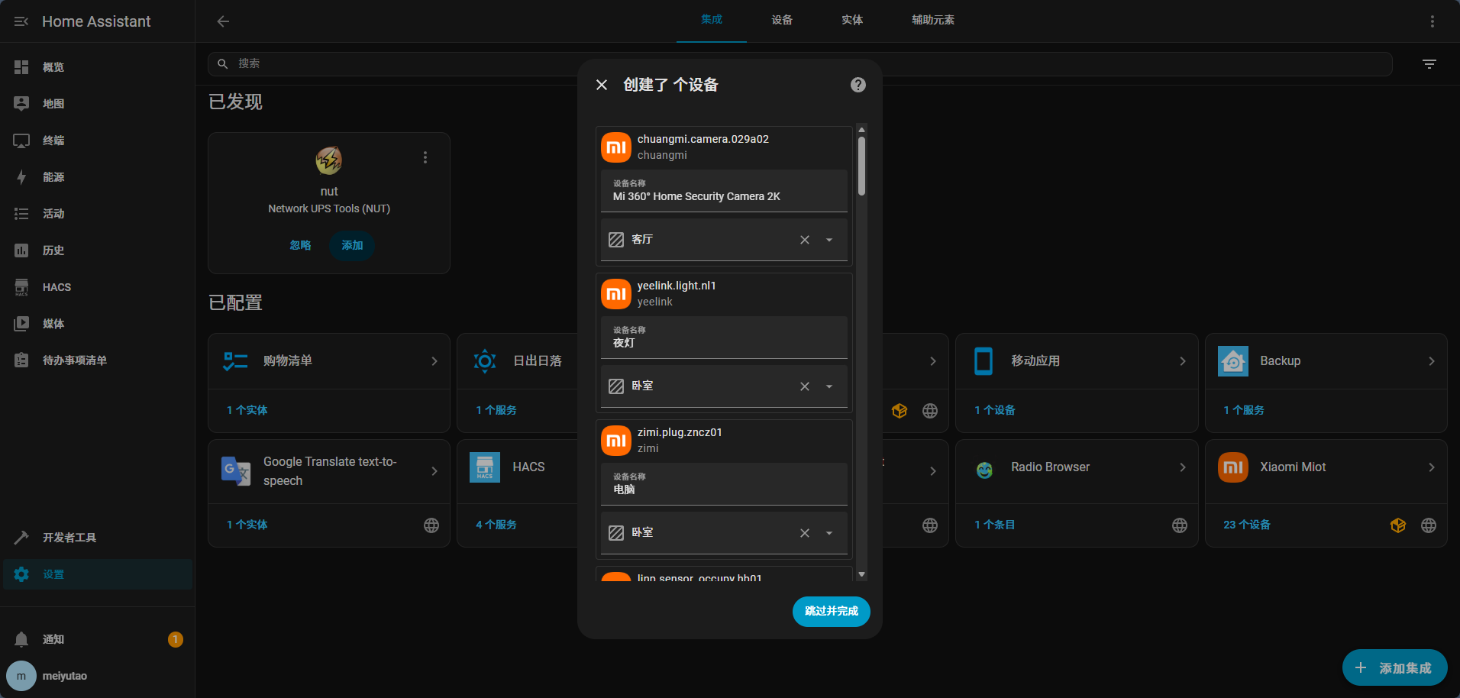Click the Skip and finish button
The height and width of the screenshot is (698, 1460).
[x=831, y=611]
